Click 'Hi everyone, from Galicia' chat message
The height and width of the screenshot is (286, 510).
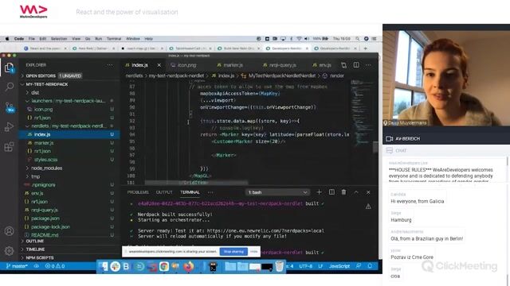point(418,201)
